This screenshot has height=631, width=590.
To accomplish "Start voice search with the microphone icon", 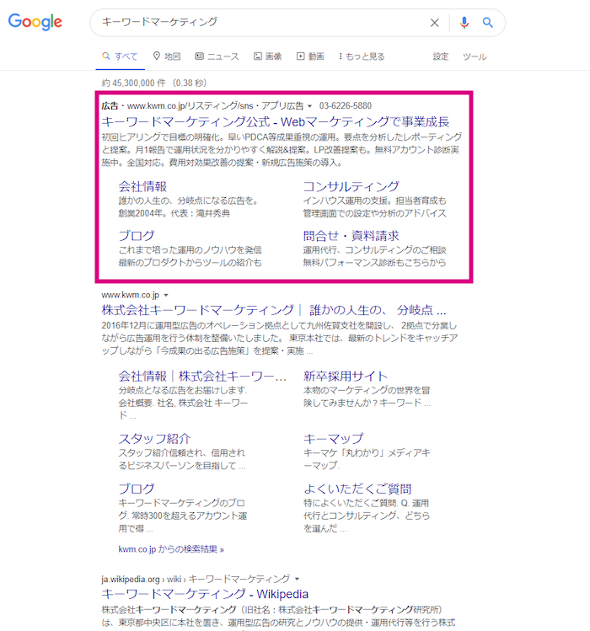I will 464,23.
